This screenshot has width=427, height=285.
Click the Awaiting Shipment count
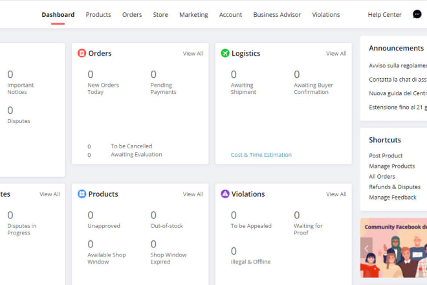pos(234,74)
